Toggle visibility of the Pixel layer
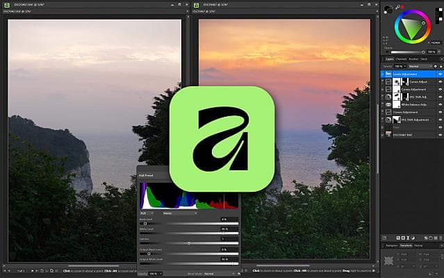The height and width of the screenshot is (278, 444). (440, 127)
